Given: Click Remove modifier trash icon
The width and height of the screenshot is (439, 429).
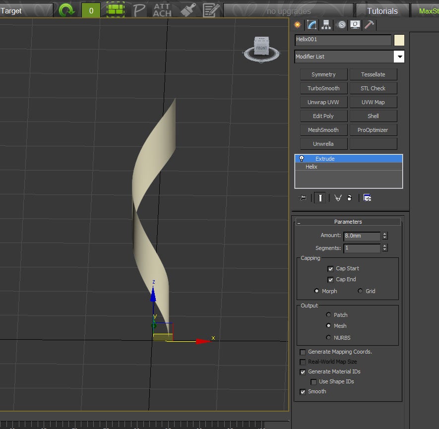Looking at the screenshot, I should click(350, 198).
